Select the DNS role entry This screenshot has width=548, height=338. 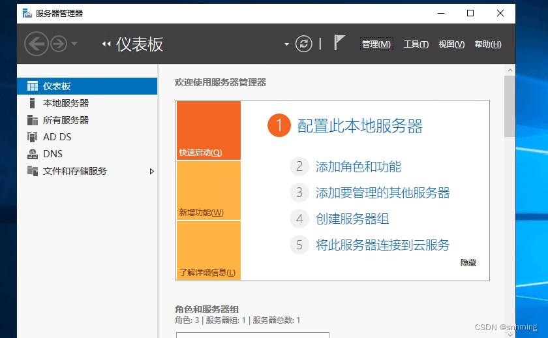pyautogui.click(x=53, y=154)
